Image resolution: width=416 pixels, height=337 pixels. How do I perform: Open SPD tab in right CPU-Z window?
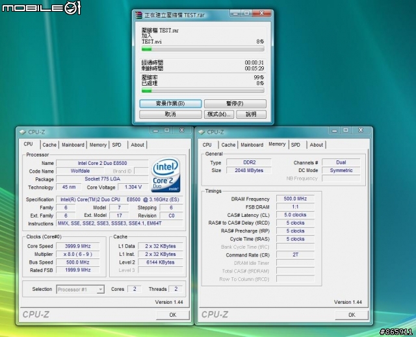296,145
